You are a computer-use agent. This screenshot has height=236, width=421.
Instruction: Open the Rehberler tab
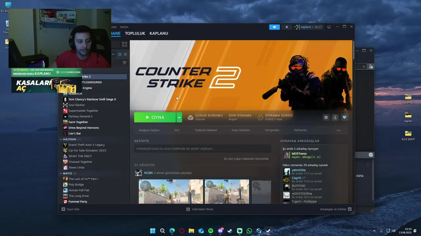coord(301,130)
